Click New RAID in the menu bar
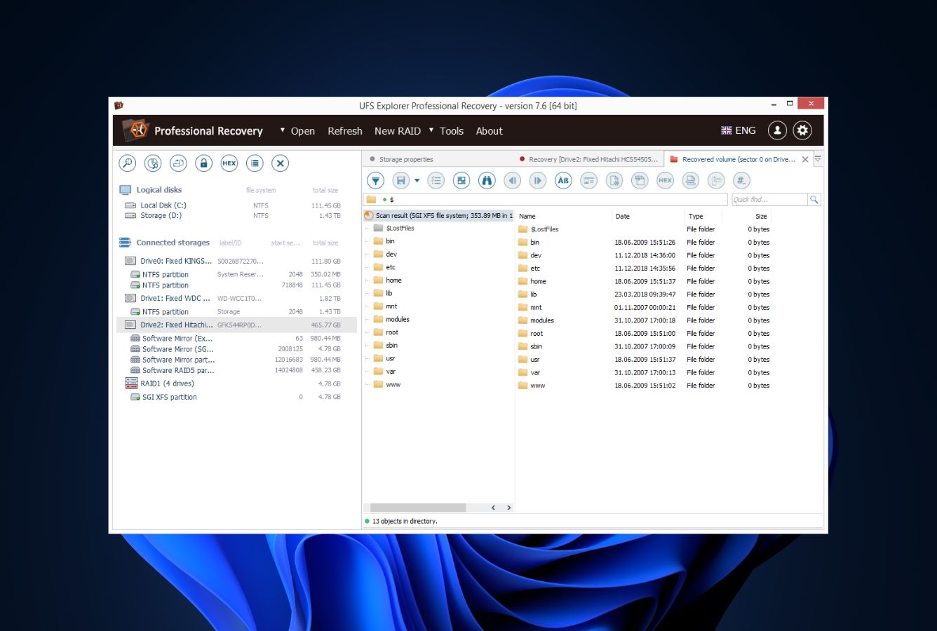 tap(398, 131)
